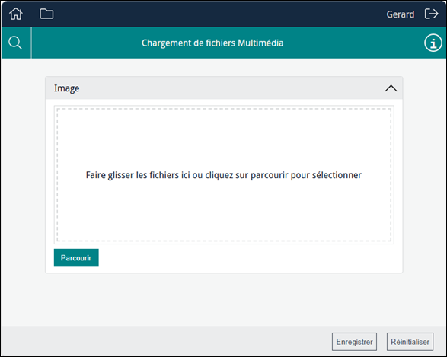Click the Réinitialiser button
447x357 pixels.
pos(410,342)
